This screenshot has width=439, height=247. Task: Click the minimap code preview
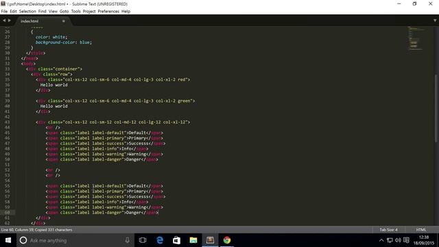tap(416, 38)
